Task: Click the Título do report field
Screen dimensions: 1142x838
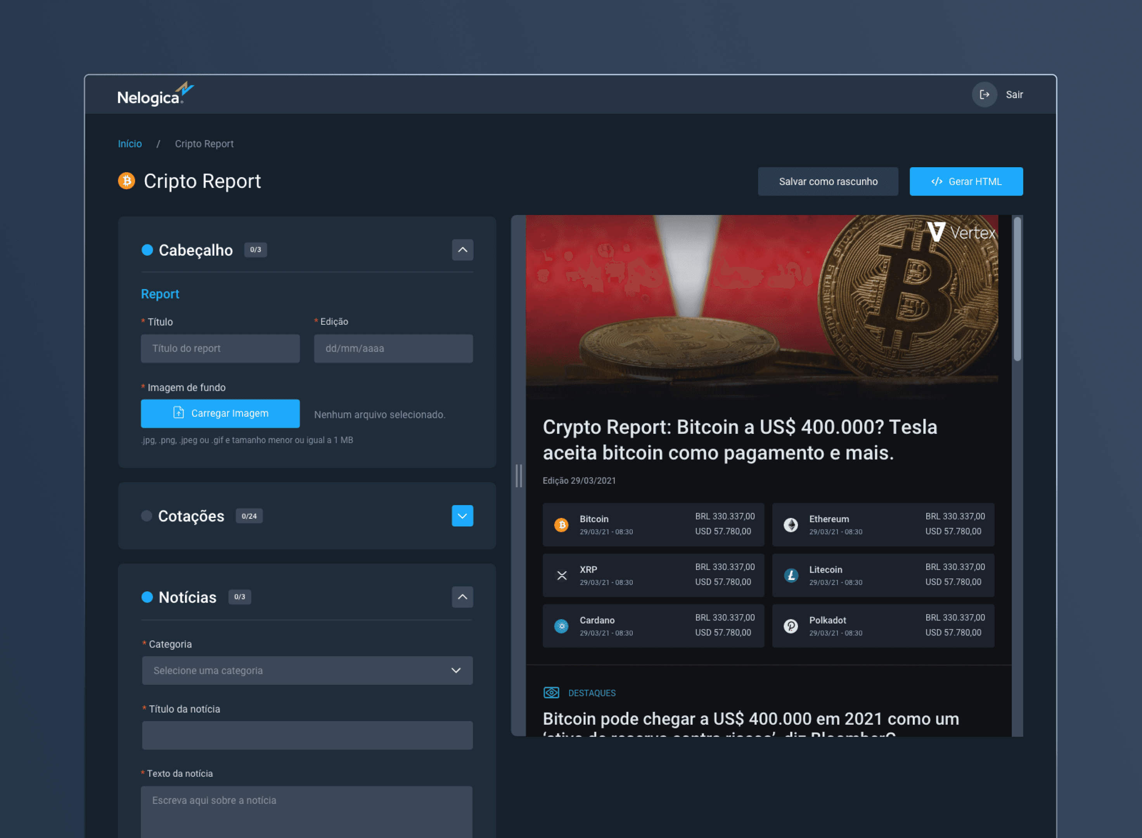Action: 220,348
